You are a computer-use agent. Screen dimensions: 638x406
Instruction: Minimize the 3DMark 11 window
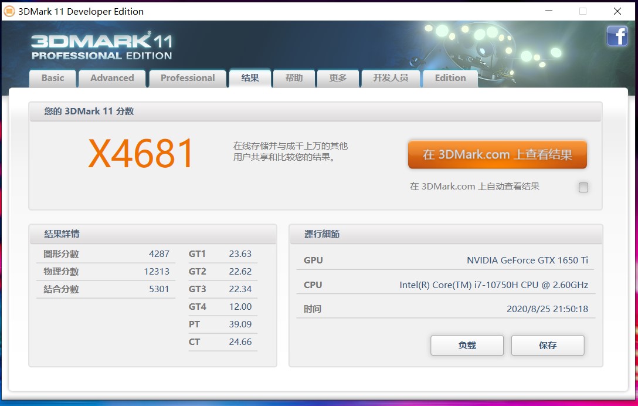click(x=548, y=11)
